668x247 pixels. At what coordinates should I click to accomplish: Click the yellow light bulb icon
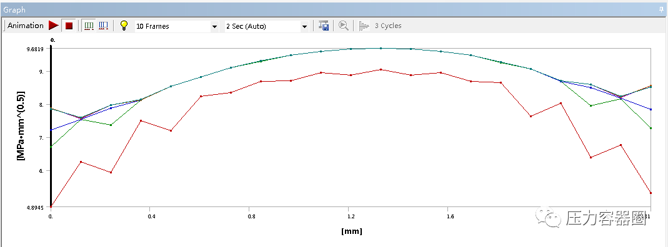tap(124, 26)
